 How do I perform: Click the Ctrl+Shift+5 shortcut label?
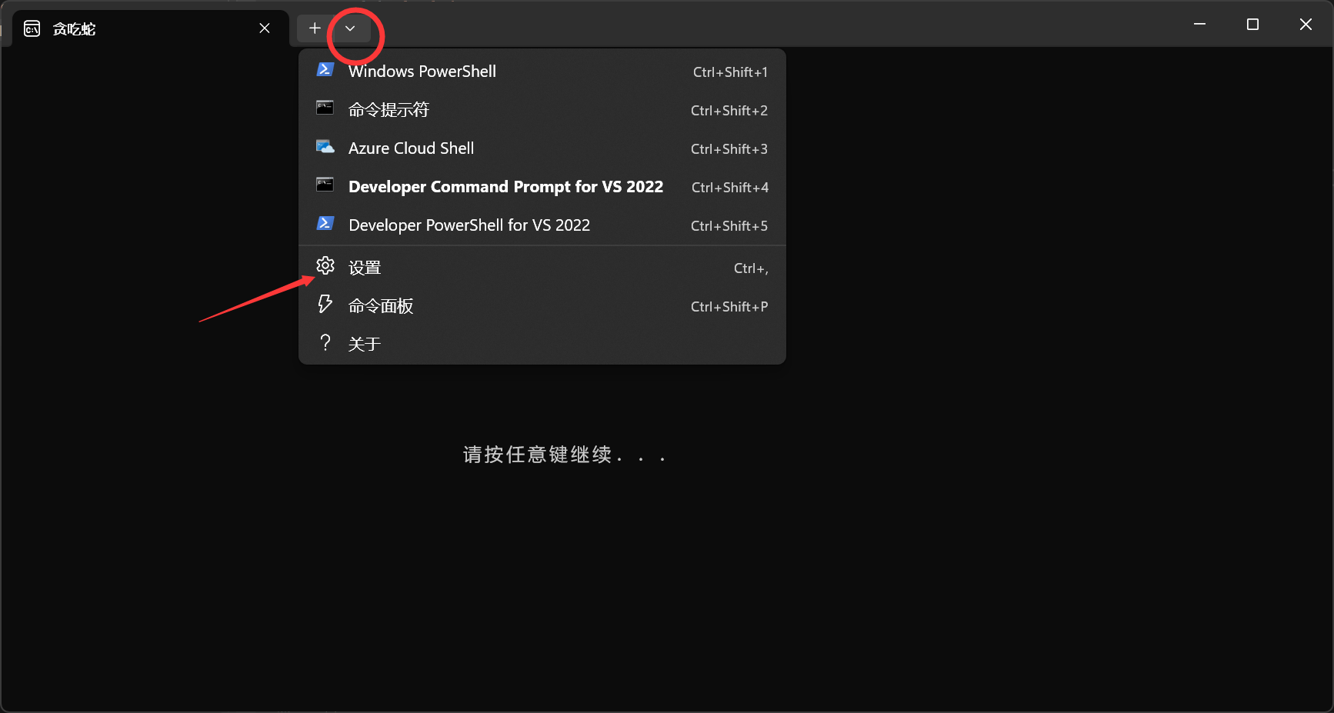pos(729,226)
